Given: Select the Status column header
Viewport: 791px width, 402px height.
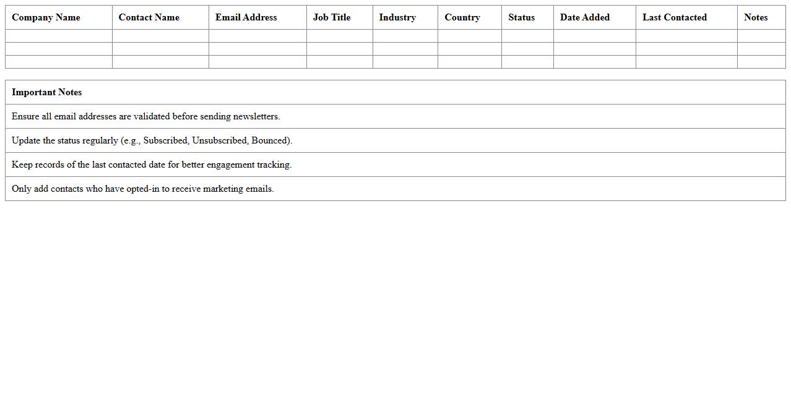Looking at the screenshot, I should point(521,17).
